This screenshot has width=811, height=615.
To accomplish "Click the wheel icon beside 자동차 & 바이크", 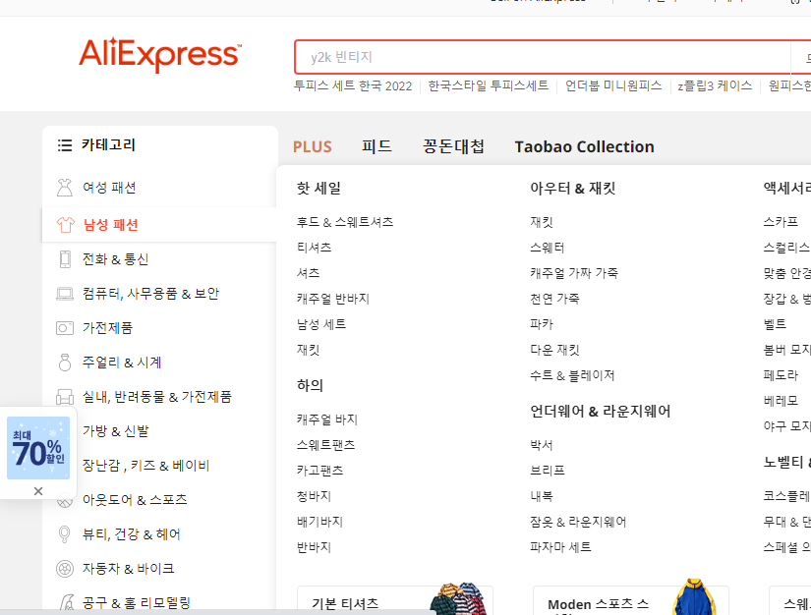I will click(x=65, y=569).
